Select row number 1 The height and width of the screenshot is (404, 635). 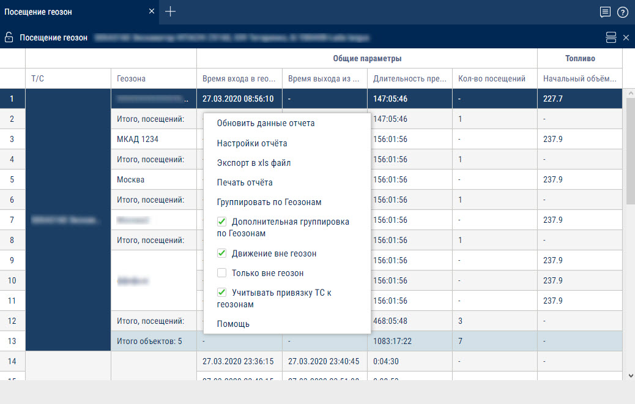point(13,99)
